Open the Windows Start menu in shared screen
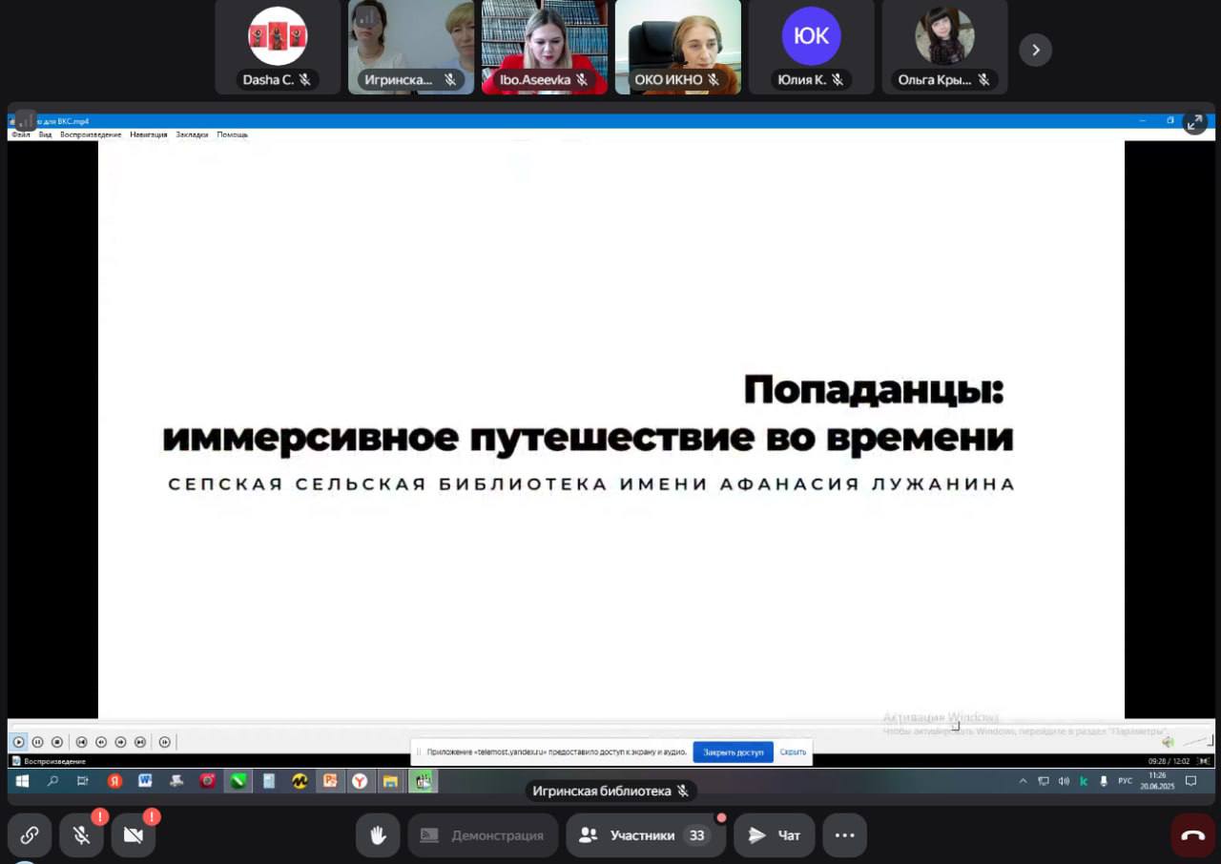 tap(22, 781)
